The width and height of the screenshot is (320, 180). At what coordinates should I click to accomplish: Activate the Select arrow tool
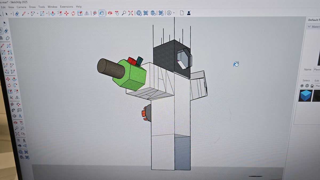(x=7, y=13)
